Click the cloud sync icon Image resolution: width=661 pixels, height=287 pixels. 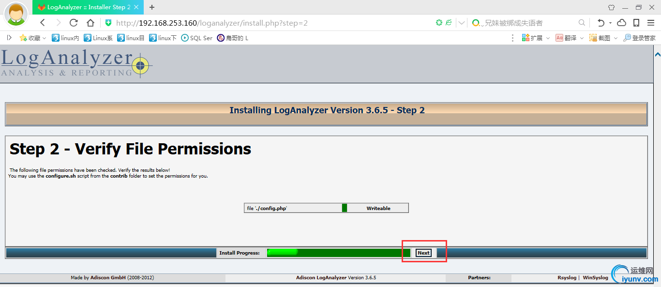click(x=622, y=23)
